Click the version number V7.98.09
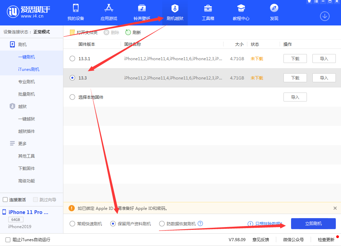 [237, 240]
